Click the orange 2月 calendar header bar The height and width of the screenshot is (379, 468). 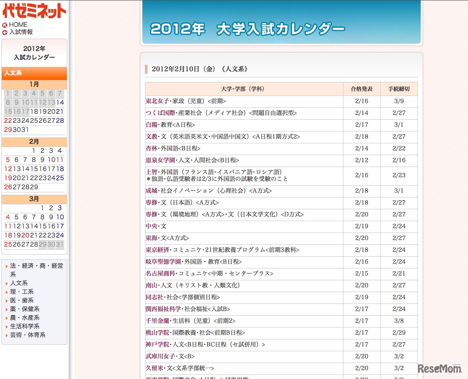click(34, 141)
